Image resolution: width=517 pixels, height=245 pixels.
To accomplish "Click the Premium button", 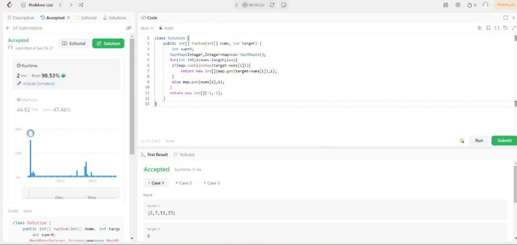I will point(505,5).
